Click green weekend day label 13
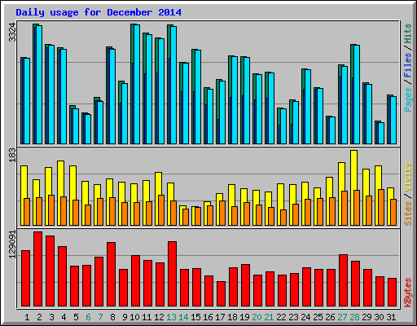417x326 pixels. 171,317
